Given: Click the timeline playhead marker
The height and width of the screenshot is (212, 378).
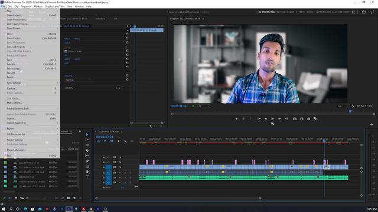Looking at the screenshot, I should [324, 141].
